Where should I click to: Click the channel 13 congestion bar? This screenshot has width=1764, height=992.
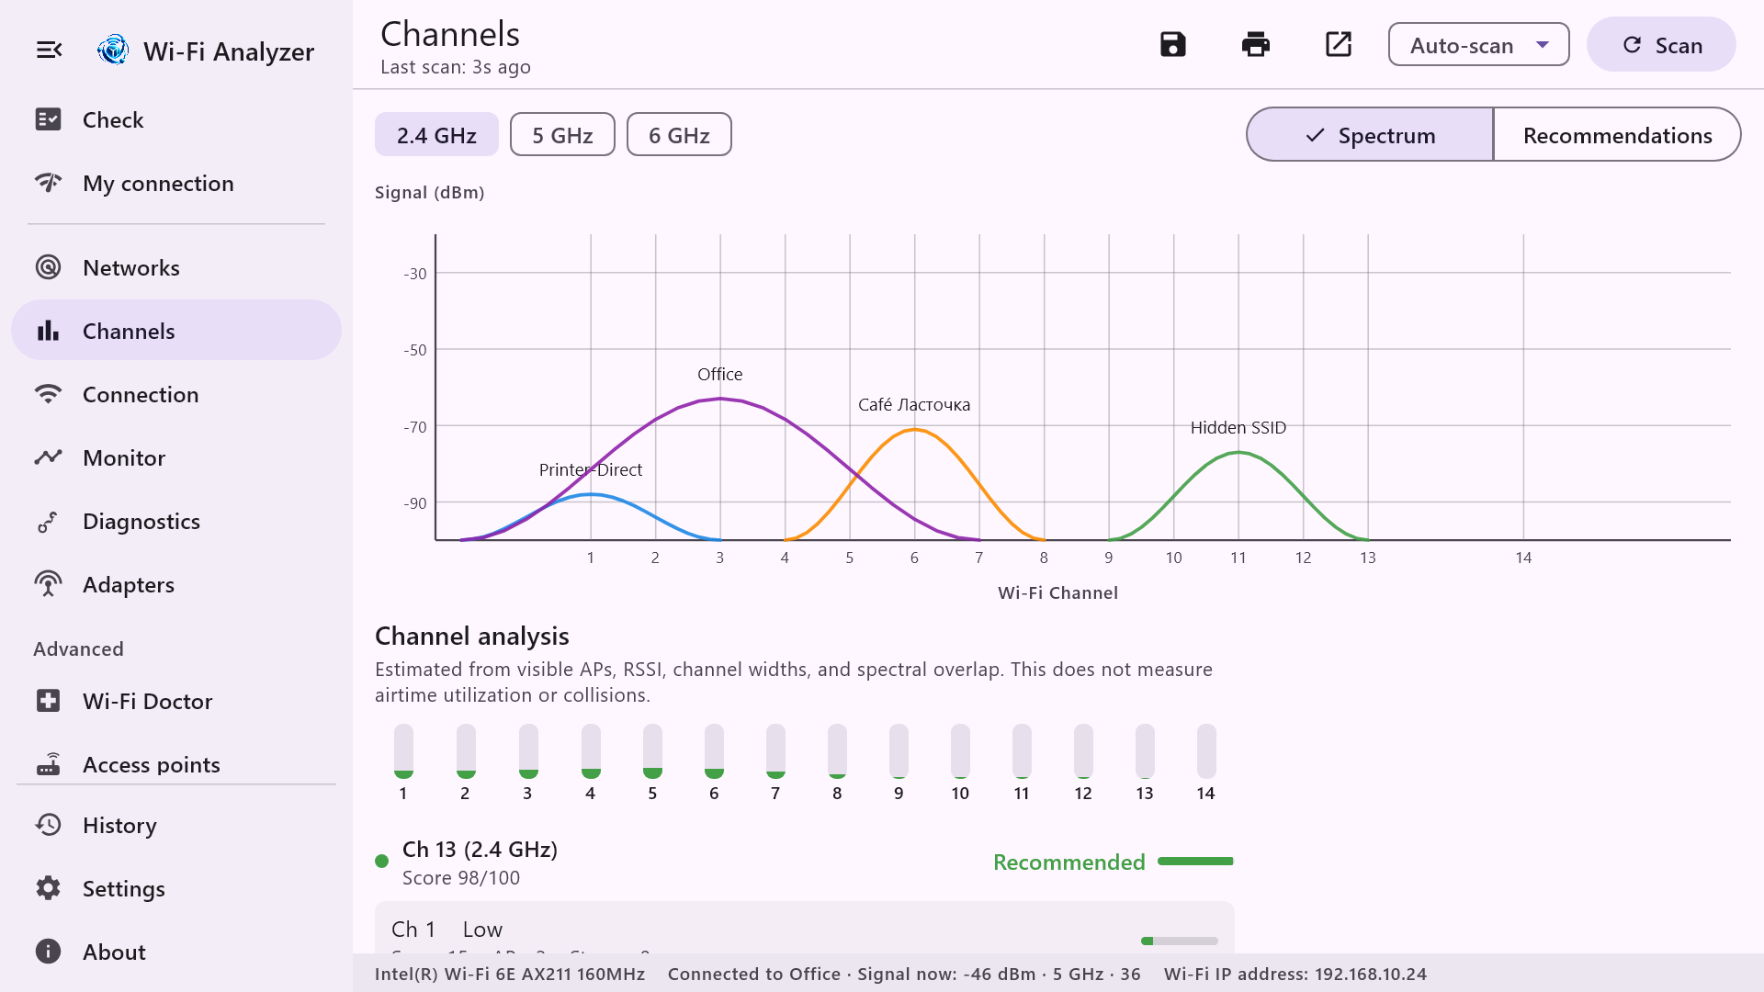pyautogui.click(x=1145, y=751)
